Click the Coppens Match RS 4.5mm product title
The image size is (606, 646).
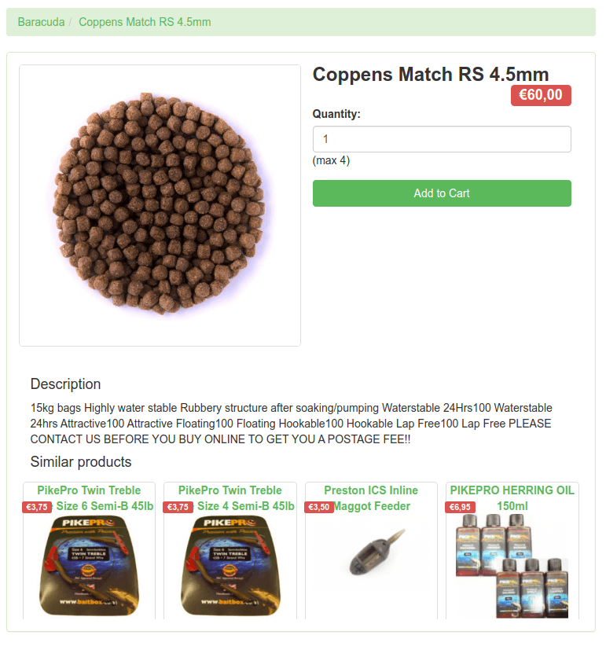pyautogui.click(x=431, y=75)
